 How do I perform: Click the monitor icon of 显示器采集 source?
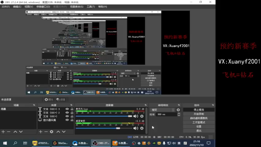[40, 120]
